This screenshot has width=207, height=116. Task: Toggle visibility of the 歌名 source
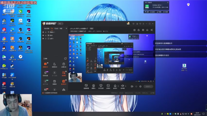click(x=43, y=35)
